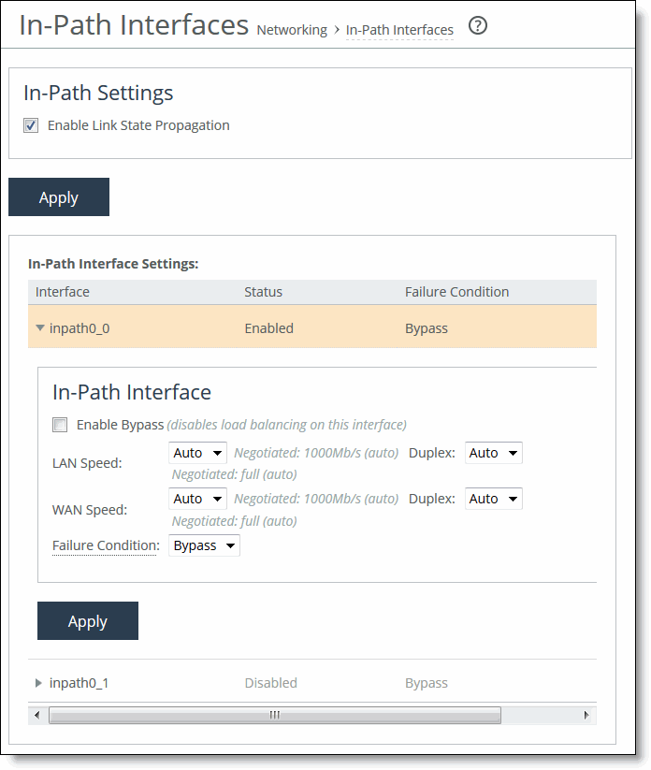651x770 pixels.
Task: Open the LAN Duplex dropdown
Action: point(493,452)
